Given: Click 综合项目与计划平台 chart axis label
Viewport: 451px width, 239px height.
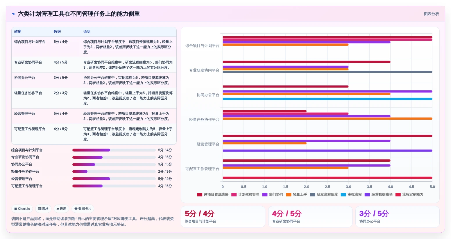Looking at the screenshot, I should coord(202,46).
